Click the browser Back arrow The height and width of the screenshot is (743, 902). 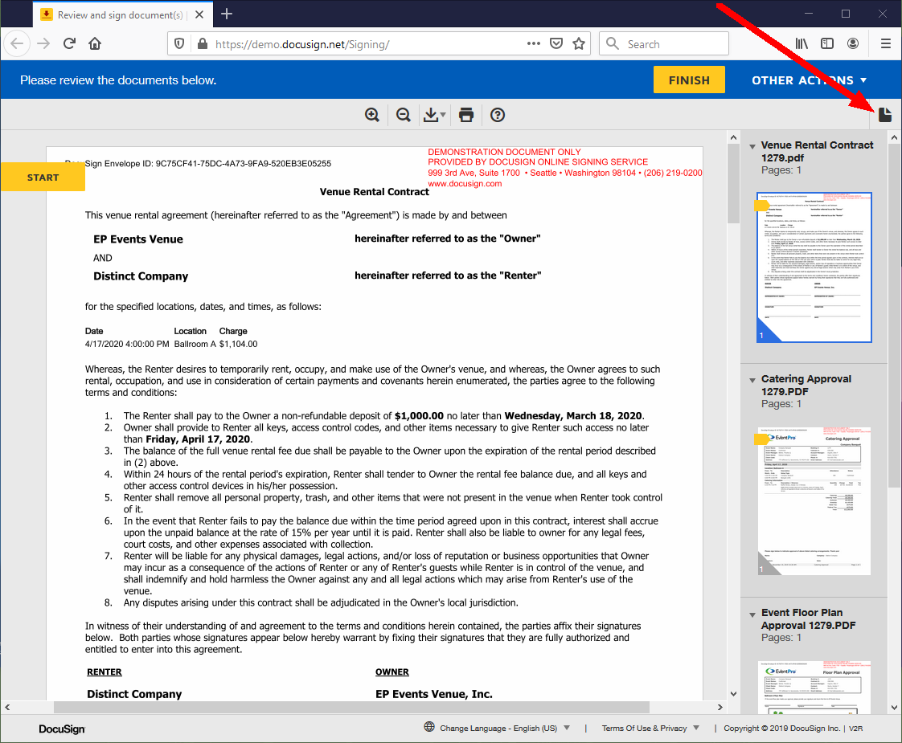click(x=17, y=43)
